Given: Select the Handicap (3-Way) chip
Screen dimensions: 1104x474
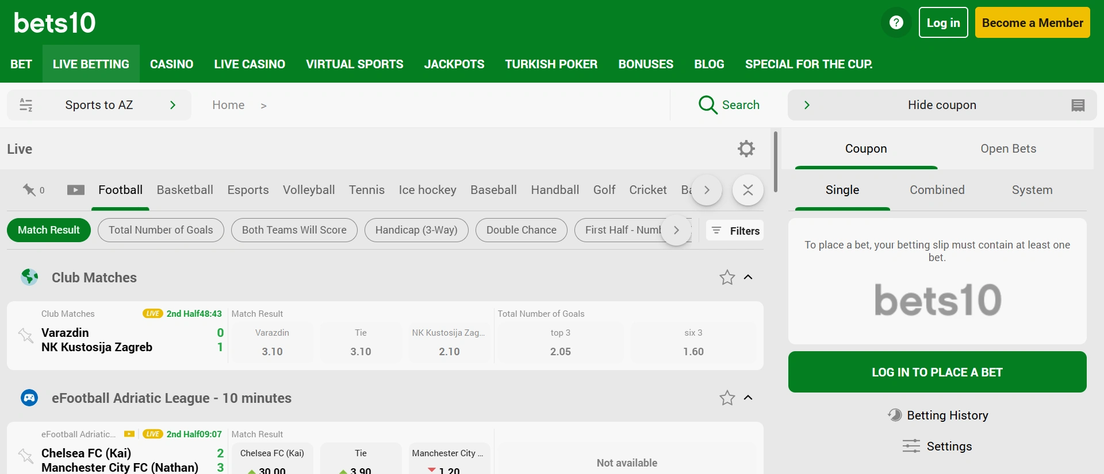Looking at the screenshot, I should coord(416,230).
